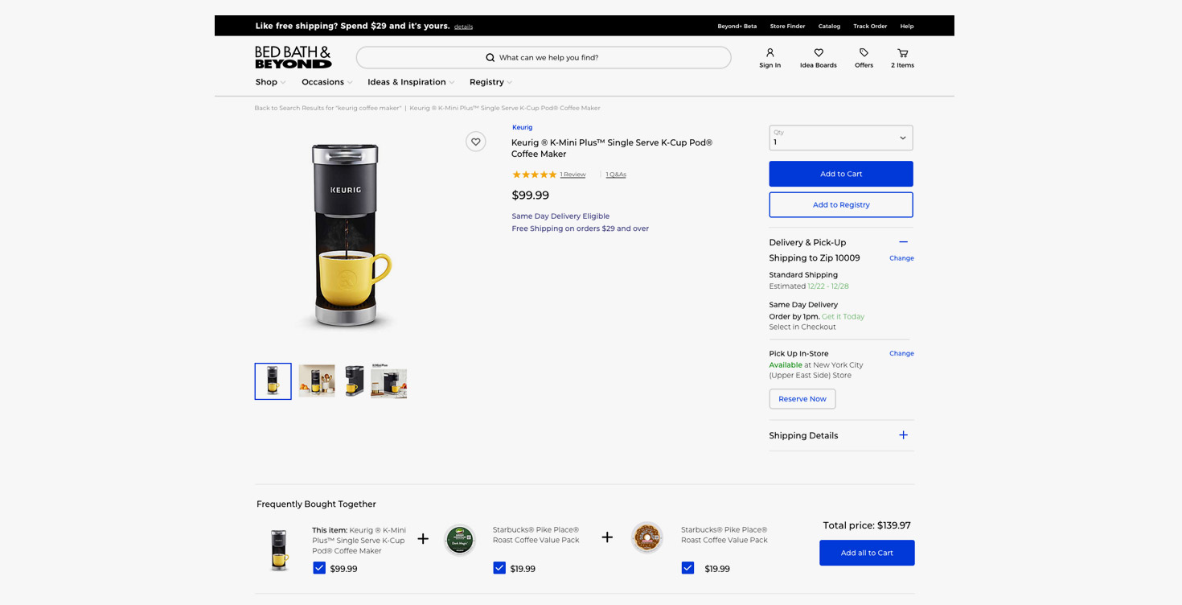Open the Qty dropdown
The width and height of the screenshot is (1182, 605).
point(841,138)
